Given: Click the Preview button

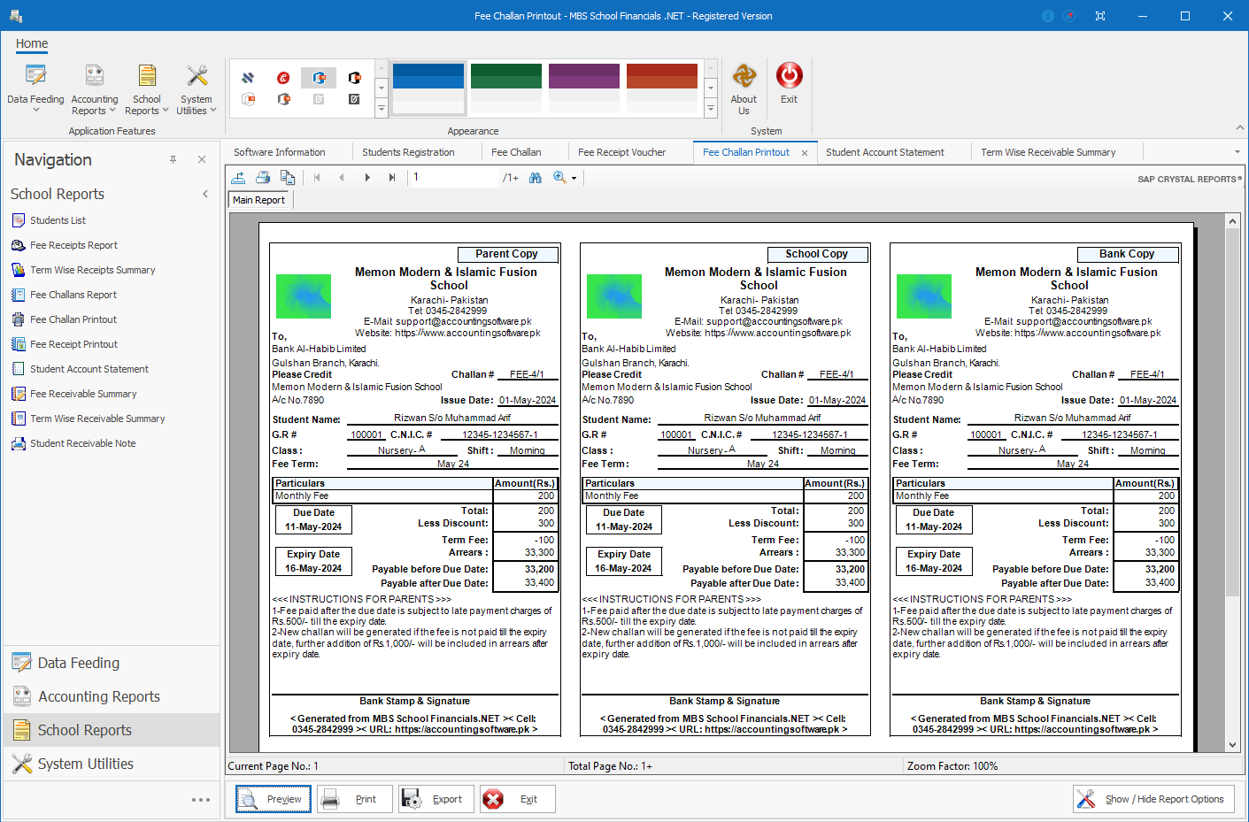Looking at the screenshot, I should point(274,799).
